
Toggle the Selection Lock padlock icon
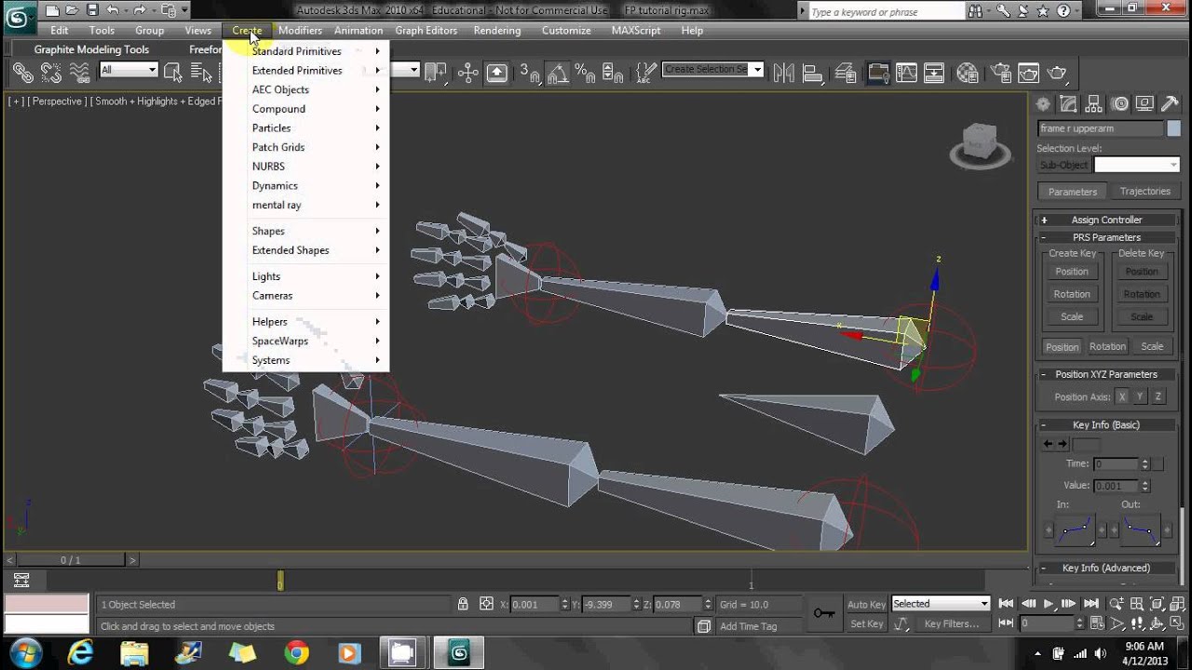[463, 604]
